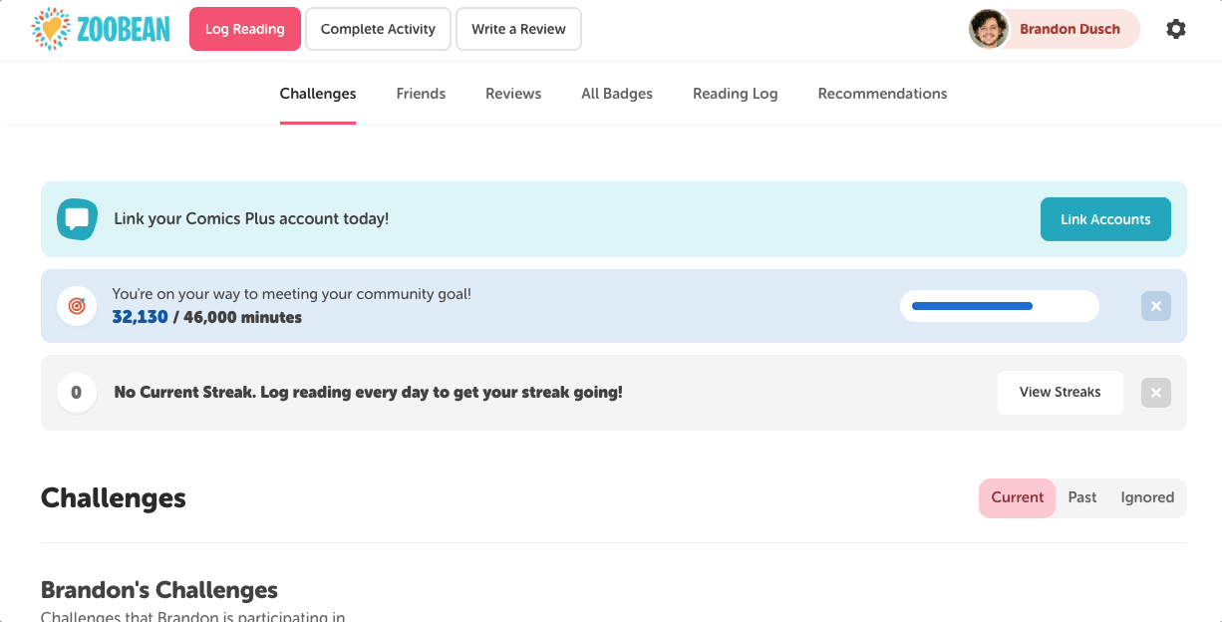Click the community goal progress bar
Viewport: 1222px width, 622px height.
(x=1000, y=306)
